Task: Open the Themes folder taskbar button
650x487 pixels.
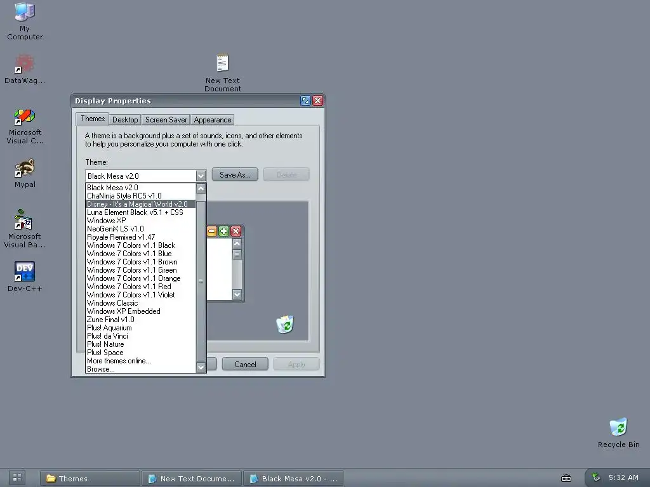Action: point(90,478)
